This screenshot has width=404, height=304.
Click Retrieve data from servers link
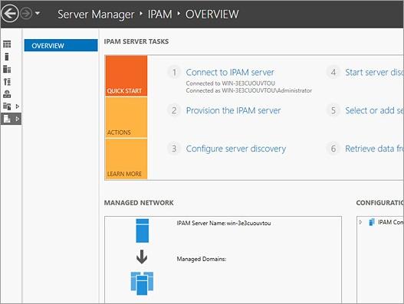pyautogui.click(x=374, y=149)
